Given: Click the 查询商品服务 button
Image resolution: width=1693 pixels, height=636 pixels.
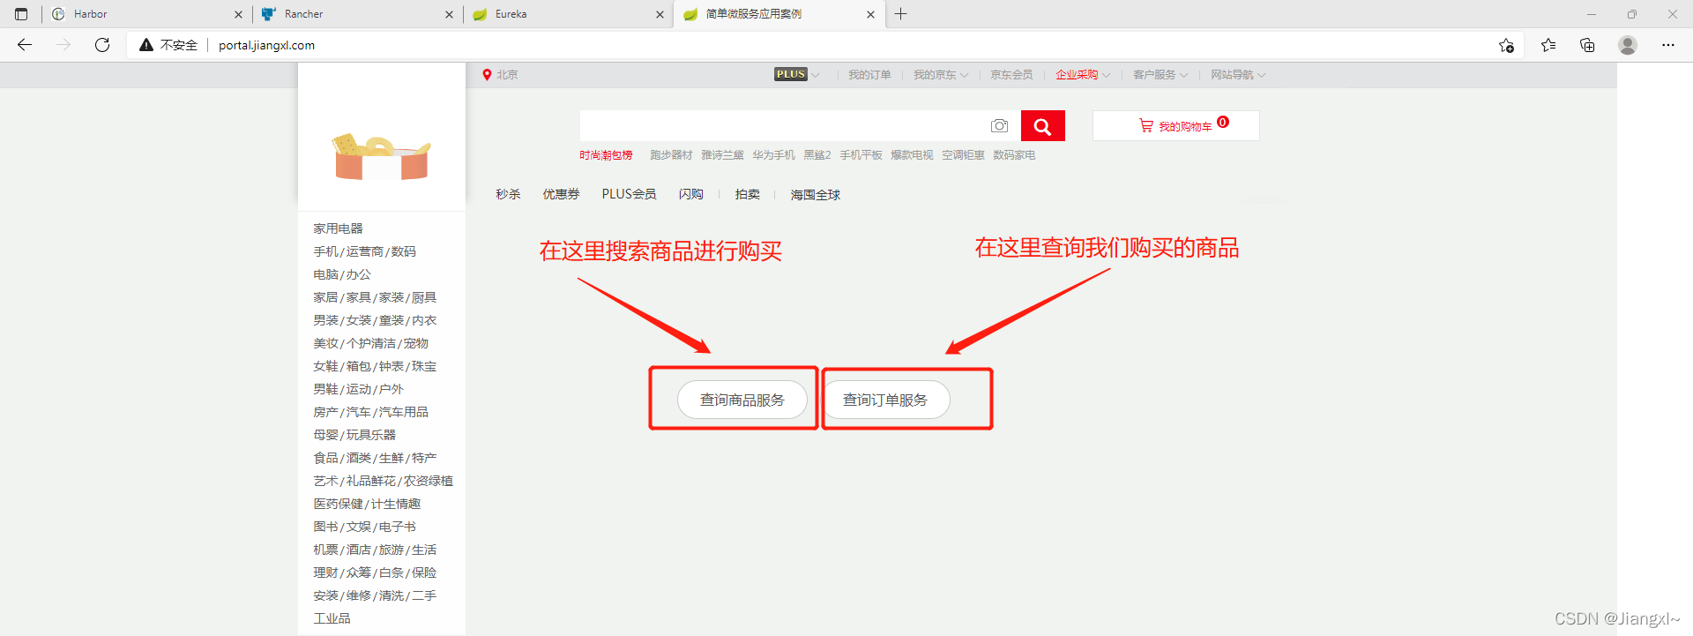Looking at the screenshot, I should pos(742,400).
